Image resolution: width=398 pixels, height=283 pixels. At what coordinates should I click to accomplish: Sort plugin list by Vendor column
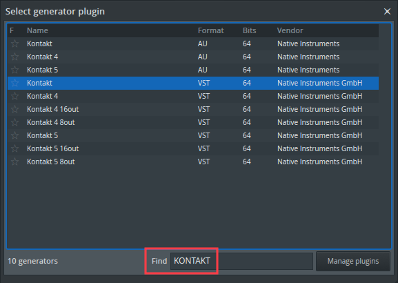[290, 30]
